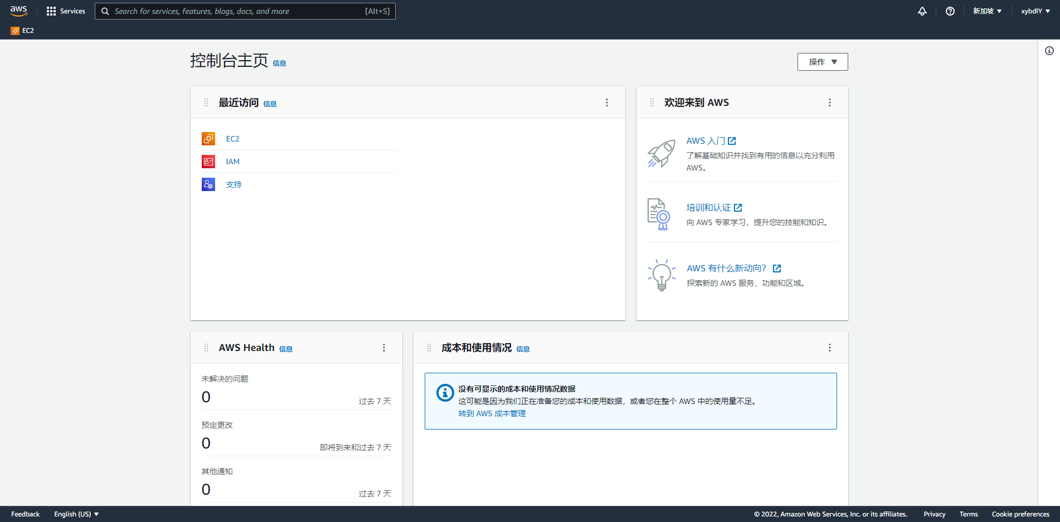Expand the 新加坡 region selector

pyautogui.click(x=987, y=11)
